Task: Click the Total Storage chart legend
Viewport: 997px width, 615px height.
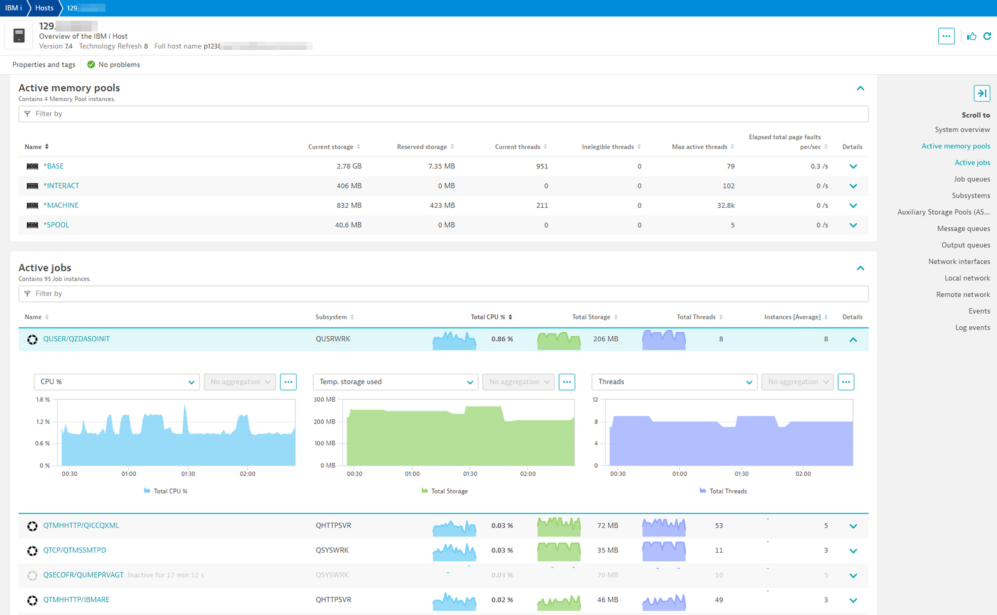Action: [x=444, y=491]
